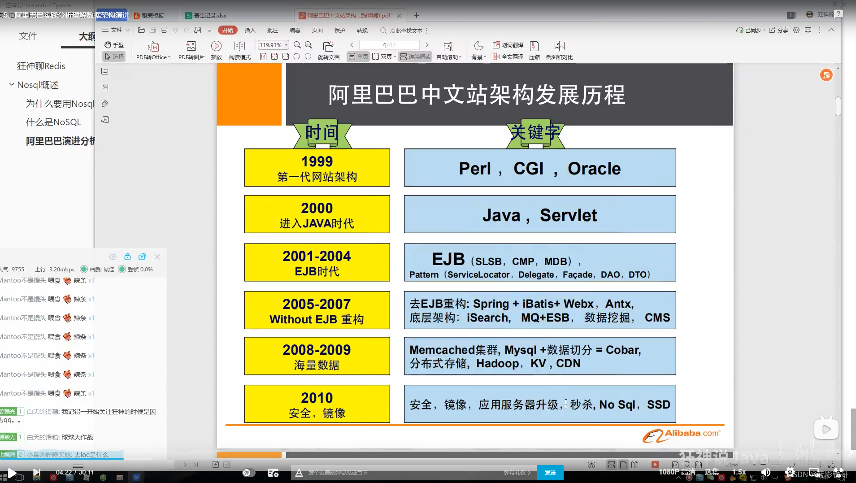Click the page number input field
The image size is (856, 483).
(389, 45)
